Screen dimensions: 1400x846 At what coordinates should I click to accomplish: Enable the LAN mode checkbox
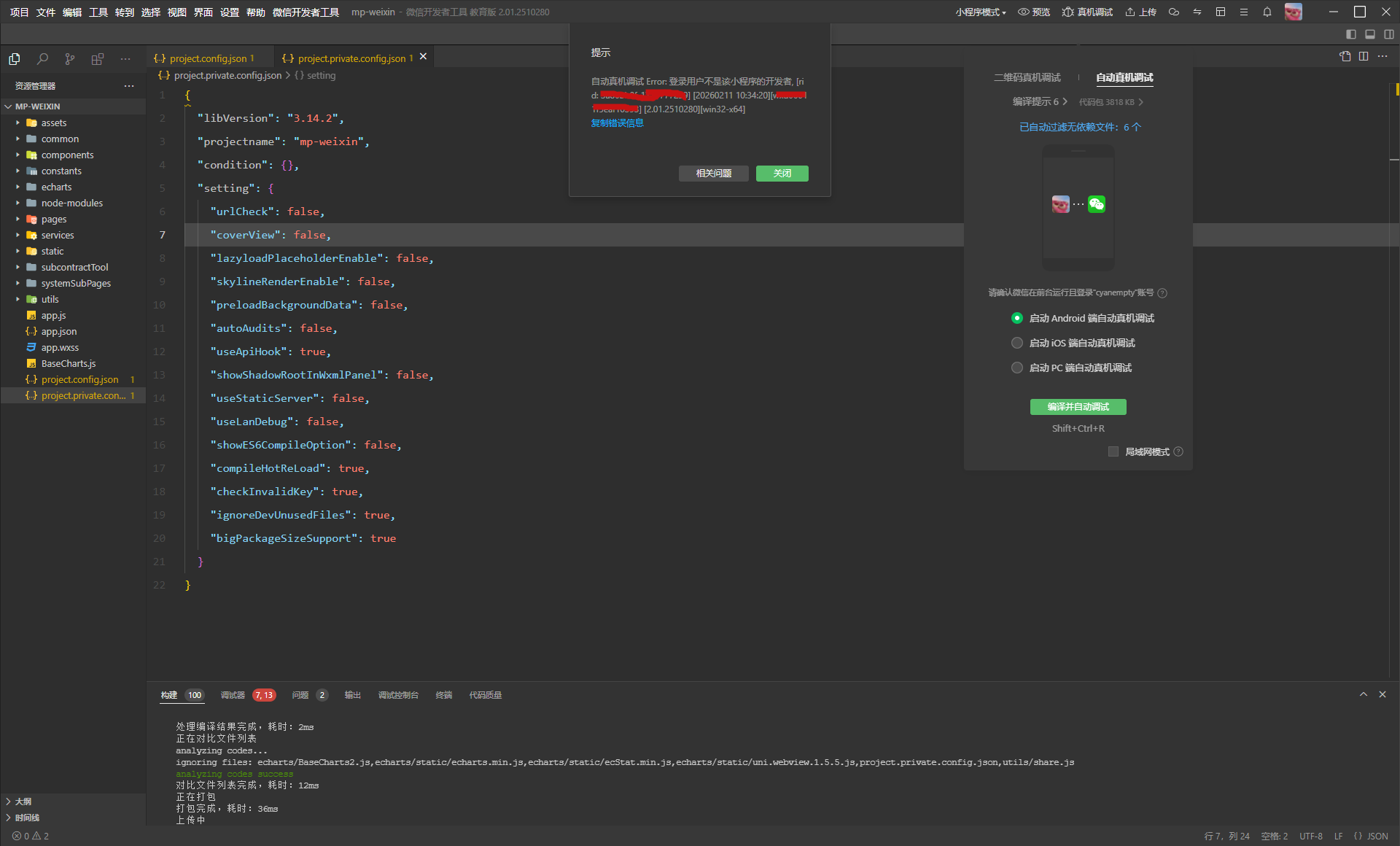1113,451
